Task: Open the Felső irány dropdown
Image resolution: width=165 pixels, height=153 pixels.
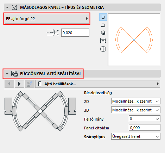Action: [x=145, y=119]
